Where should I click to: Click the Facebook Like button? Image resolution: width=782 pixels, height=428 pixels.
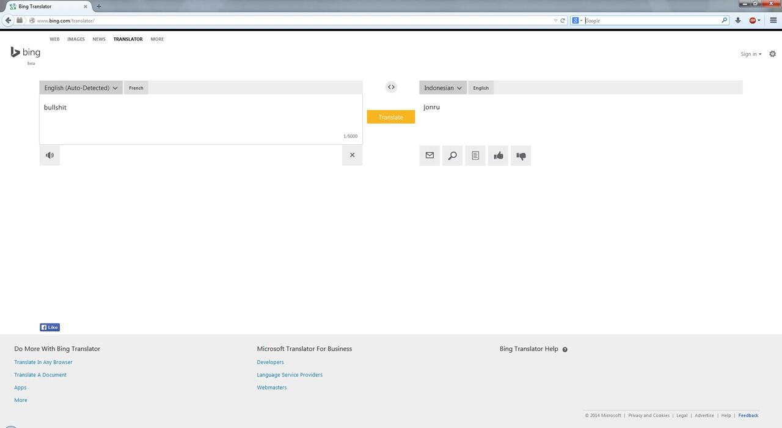[x=49, y=327]
